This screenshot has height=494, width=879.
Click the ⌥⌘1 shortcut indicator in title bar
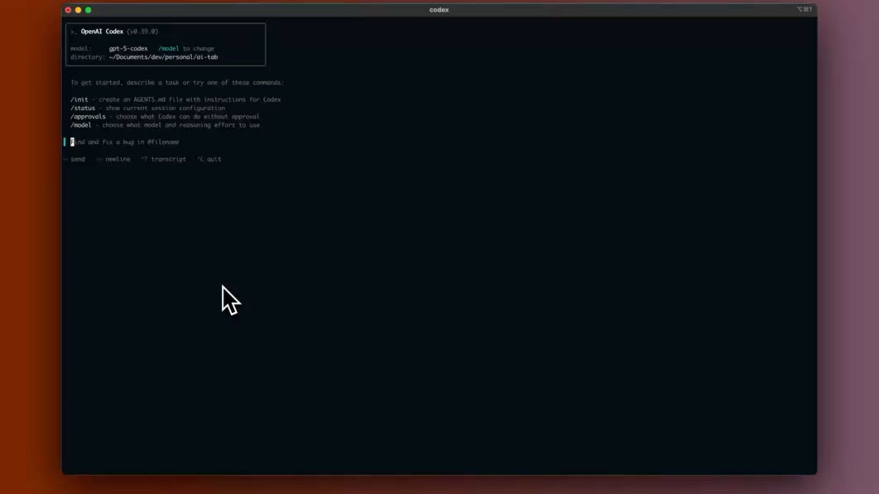804,9
